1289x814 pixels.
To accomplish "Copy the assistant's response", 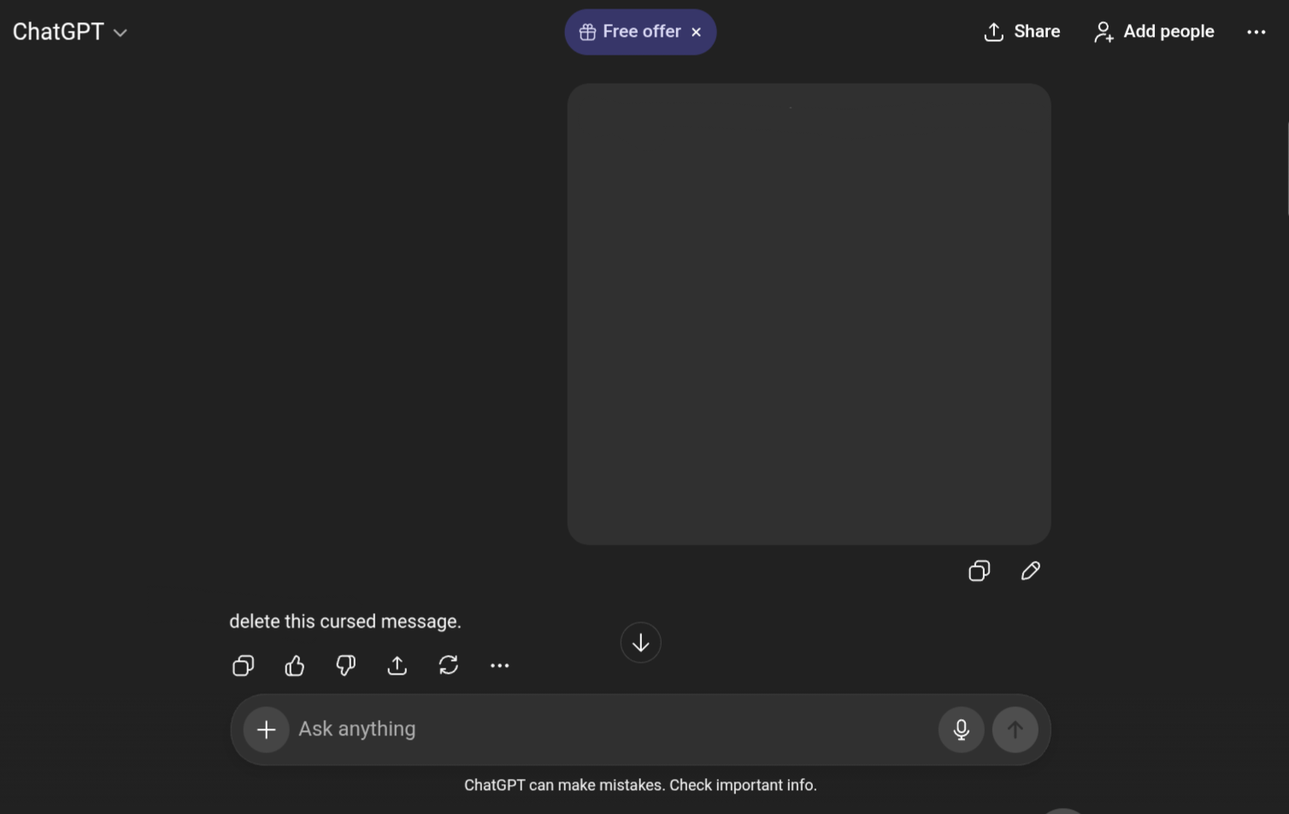I will point(243,665).
